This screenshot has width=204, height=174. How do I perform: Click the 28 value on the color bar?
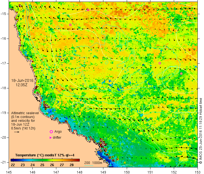tap(72, 165)
